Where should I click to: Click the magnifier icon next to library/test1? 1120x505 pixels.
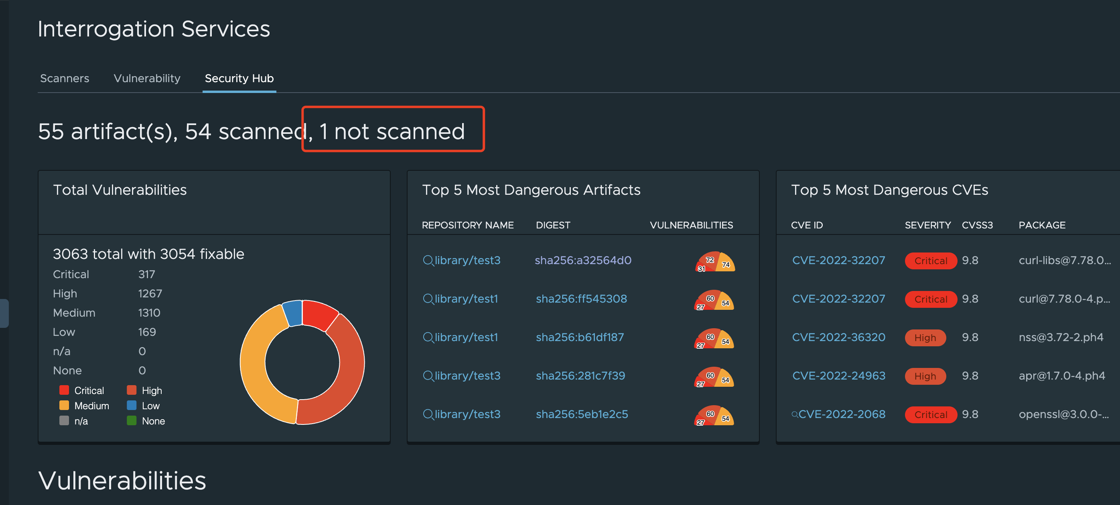click(x=428, y=299)
